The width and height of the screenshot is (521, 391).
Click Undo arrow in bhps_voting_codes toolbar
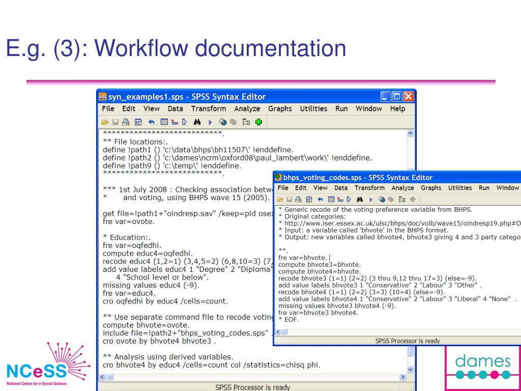tap(321, 200)
